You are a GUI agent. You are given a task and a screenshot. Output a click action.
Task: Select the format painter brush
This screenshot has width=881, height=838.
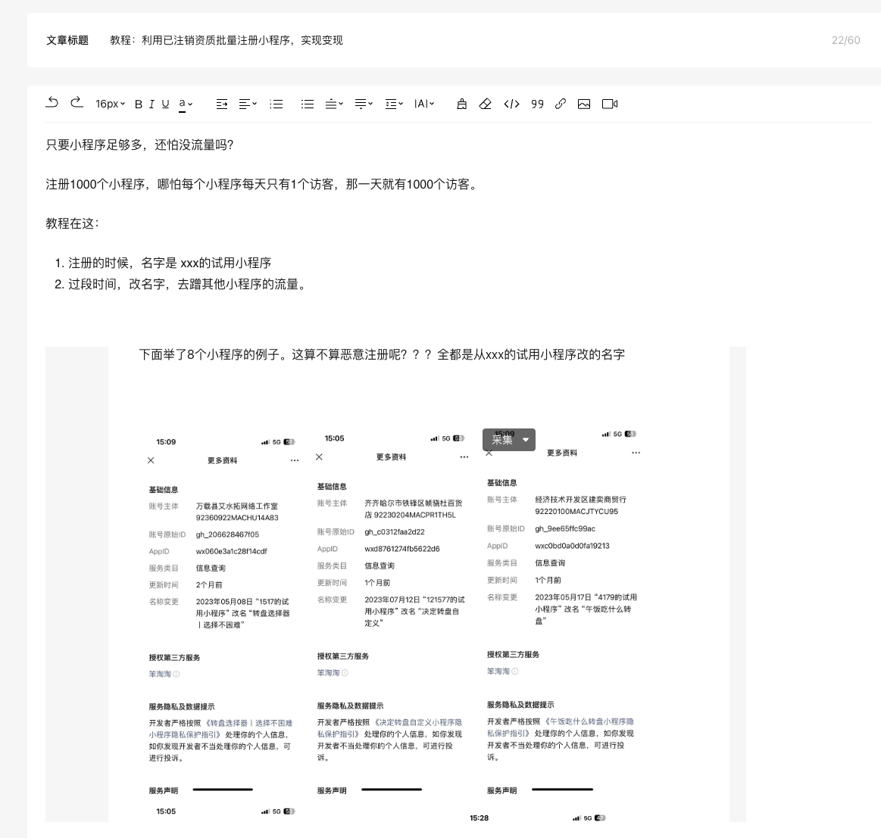click(x=462, y=104)
